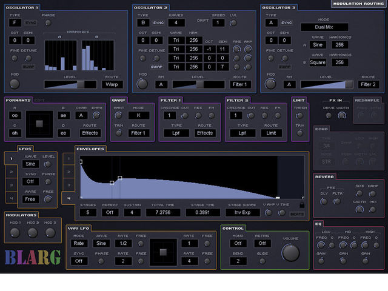Open the Stage Shape Inv Exp selector
Viewport: 388px width, 291px height.
(x=242, y=213)
